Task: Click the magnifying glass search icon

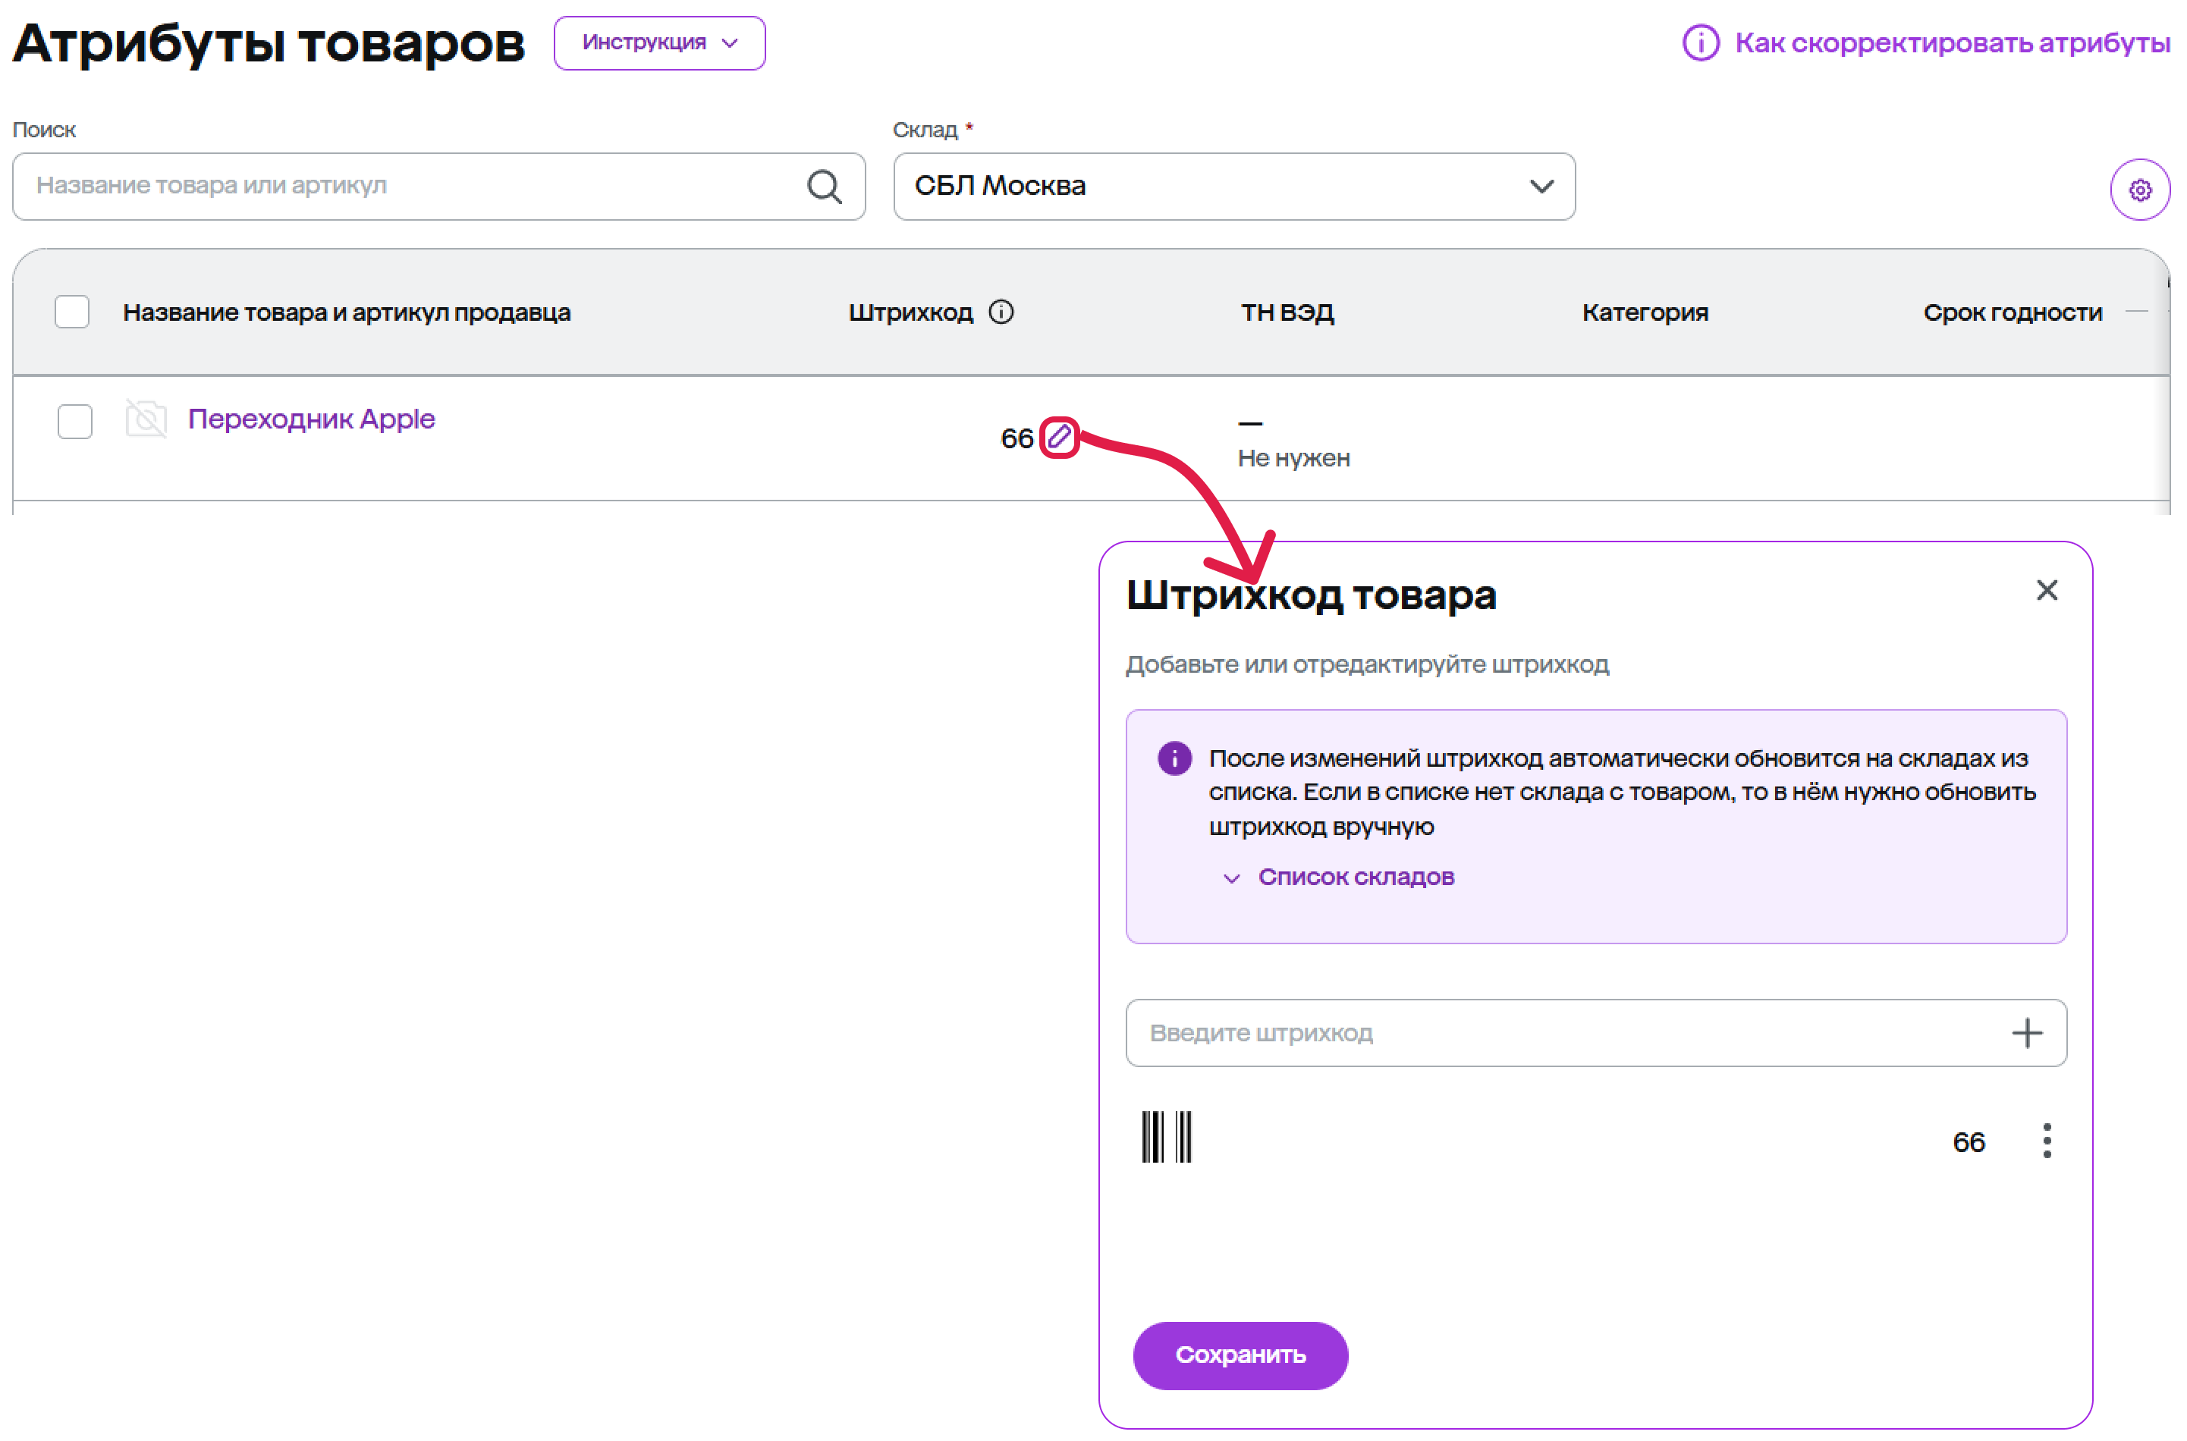Action: [x=824, y=187]
